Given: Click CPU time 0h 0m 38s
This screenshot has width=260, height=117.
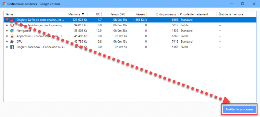Looking at the screenshot, I should coord(120,31).
